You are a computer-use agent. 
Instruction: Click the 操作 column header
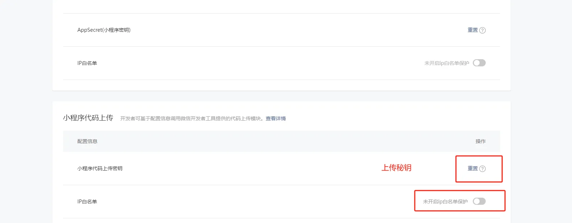click(x=481, y=141)
